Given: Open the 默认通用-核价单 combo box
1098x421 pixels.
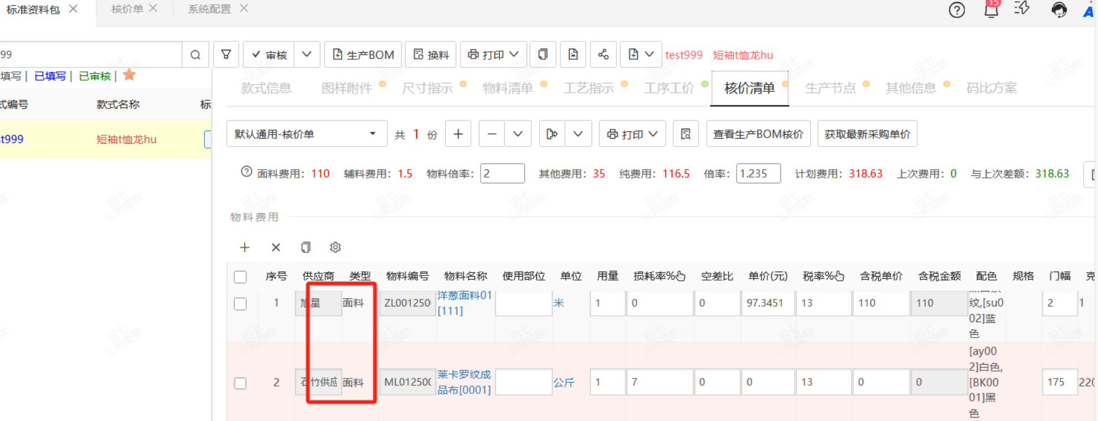Looking at the screenshot, I should coord(306,134).
